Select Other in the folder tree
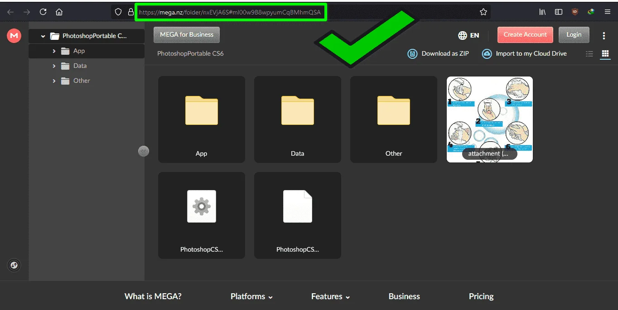Image resolution: width=618 pixels, height=310 pixels. pyautogui.click(x=87, y=81)
